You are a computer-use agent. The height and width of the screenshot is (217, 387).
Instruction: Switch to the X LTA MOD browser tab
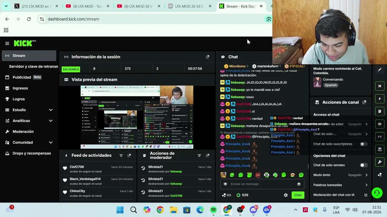click(x=36, y=6)
